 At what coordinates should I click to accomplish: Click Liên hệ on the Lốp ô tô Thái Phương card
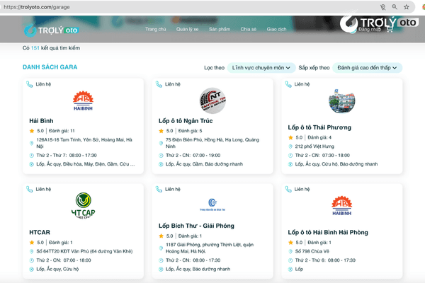(x=302, y=84)
